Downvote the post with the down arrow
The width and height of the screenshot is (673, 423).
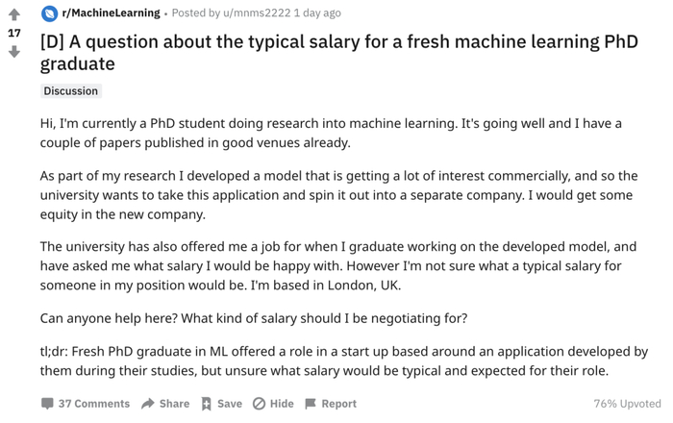pyautogui.click(x=13, y=51)
